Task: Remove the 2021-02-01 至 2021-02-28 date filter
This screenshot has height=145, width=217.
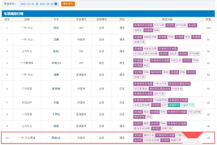Action: coord(56,4)
